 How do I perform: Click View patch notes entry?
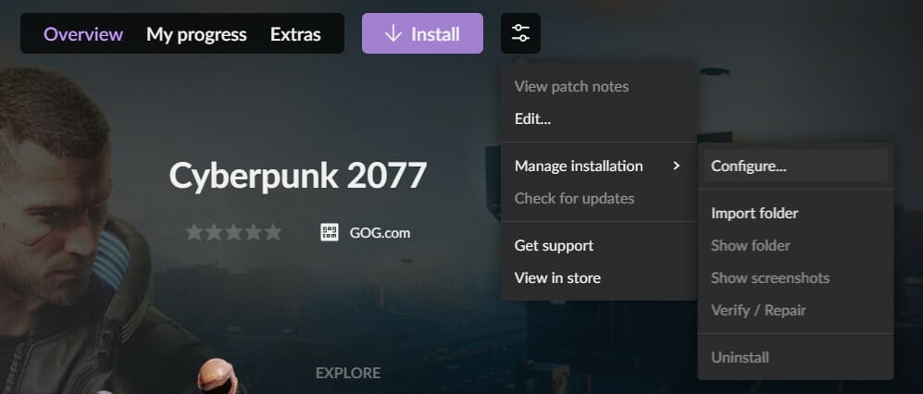click(x=571, y=86)
